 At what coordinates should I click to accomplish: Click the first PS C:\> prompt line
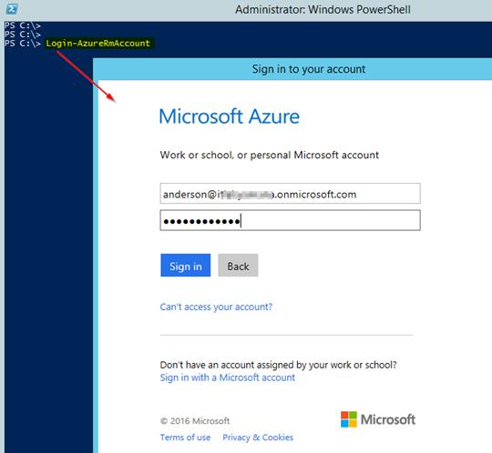coord(23,25)
